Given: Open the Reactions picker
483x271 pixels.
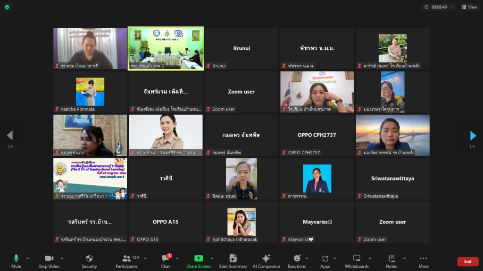Looking at the screenshot, I should tap(297, 261).
